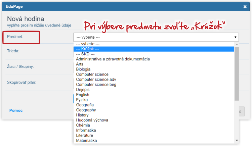Choose '--- Krúžok ---' from the list
The width and height of the screenshot is (252, 146).
click(x=154, y=49)
